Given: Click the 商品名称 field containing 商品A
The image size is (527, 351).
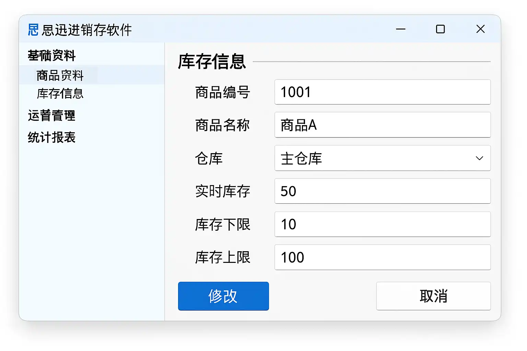Looking at the screenshot, I should coord(382,125).
